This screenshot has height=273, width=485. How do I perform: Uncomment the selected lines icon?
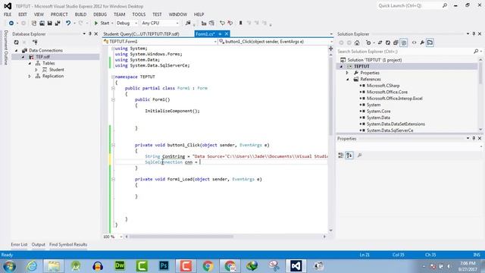(x=230, y=24)
